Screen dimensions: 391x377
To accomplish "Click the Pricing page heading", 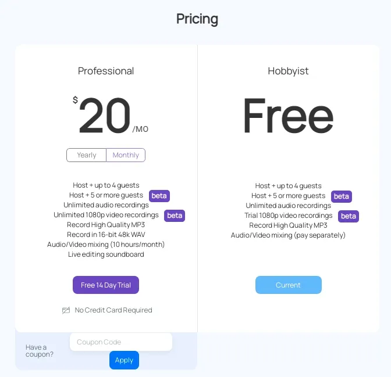I will [197, 19].
